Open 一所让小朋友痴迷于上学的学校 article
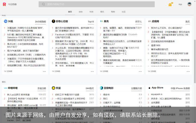 coord(70,99)
